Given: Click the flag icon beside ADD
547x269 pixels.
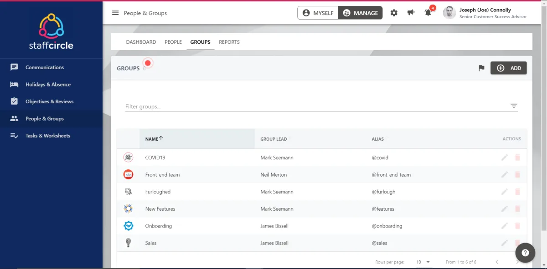Looking at the screenshot, I should coord(481,68).
